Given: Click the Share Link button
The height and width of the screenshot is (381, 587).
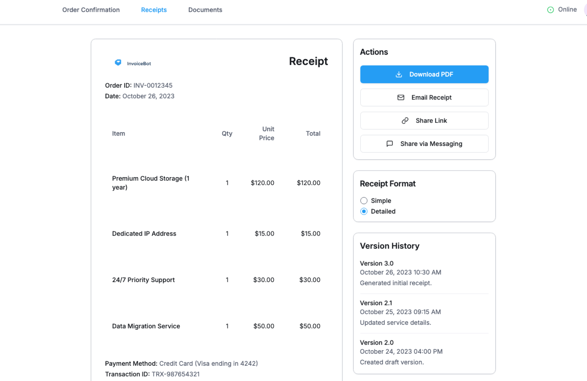Looking at the screenshot, I should pos(424,121).
